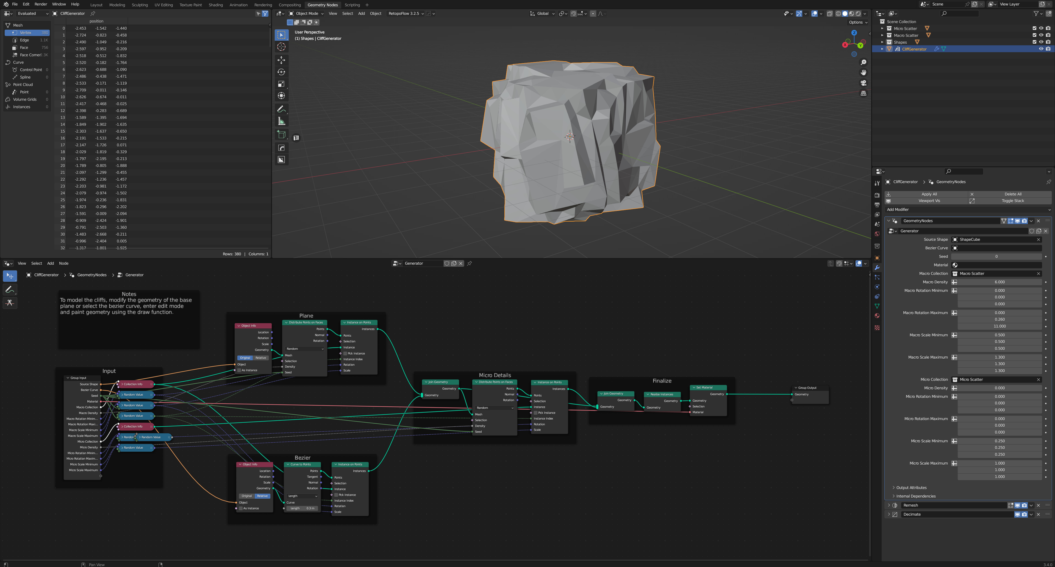
Task: Click the zoom magnifier icon in viewport
Action: (863, 62)
